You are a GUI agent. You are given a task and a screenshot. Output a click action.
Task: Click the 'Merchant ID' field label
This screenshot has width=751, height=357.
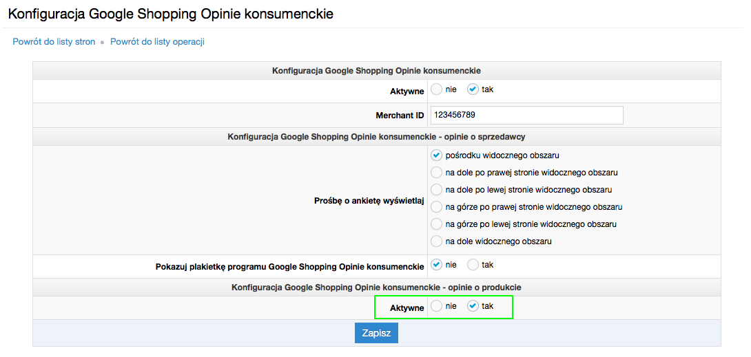[x=400, y=116]
